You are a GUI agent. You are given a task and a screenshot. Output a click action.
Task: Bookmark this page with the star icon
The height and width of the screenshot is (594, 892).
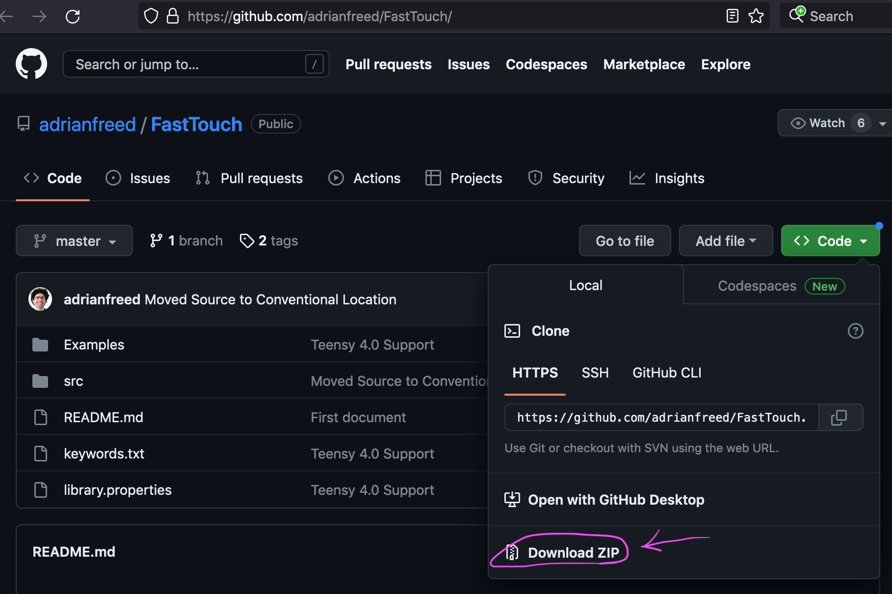(756, 16)
